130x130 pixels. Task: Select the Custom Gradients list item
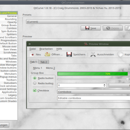tap(9, 98)
